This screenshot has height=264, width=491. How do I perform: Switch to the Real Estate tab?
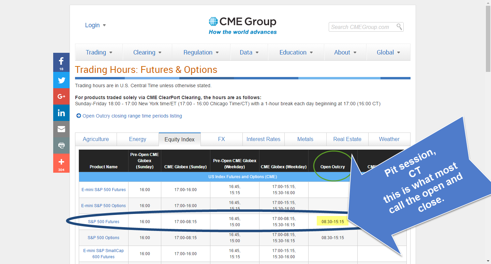(x=347, y=139)
